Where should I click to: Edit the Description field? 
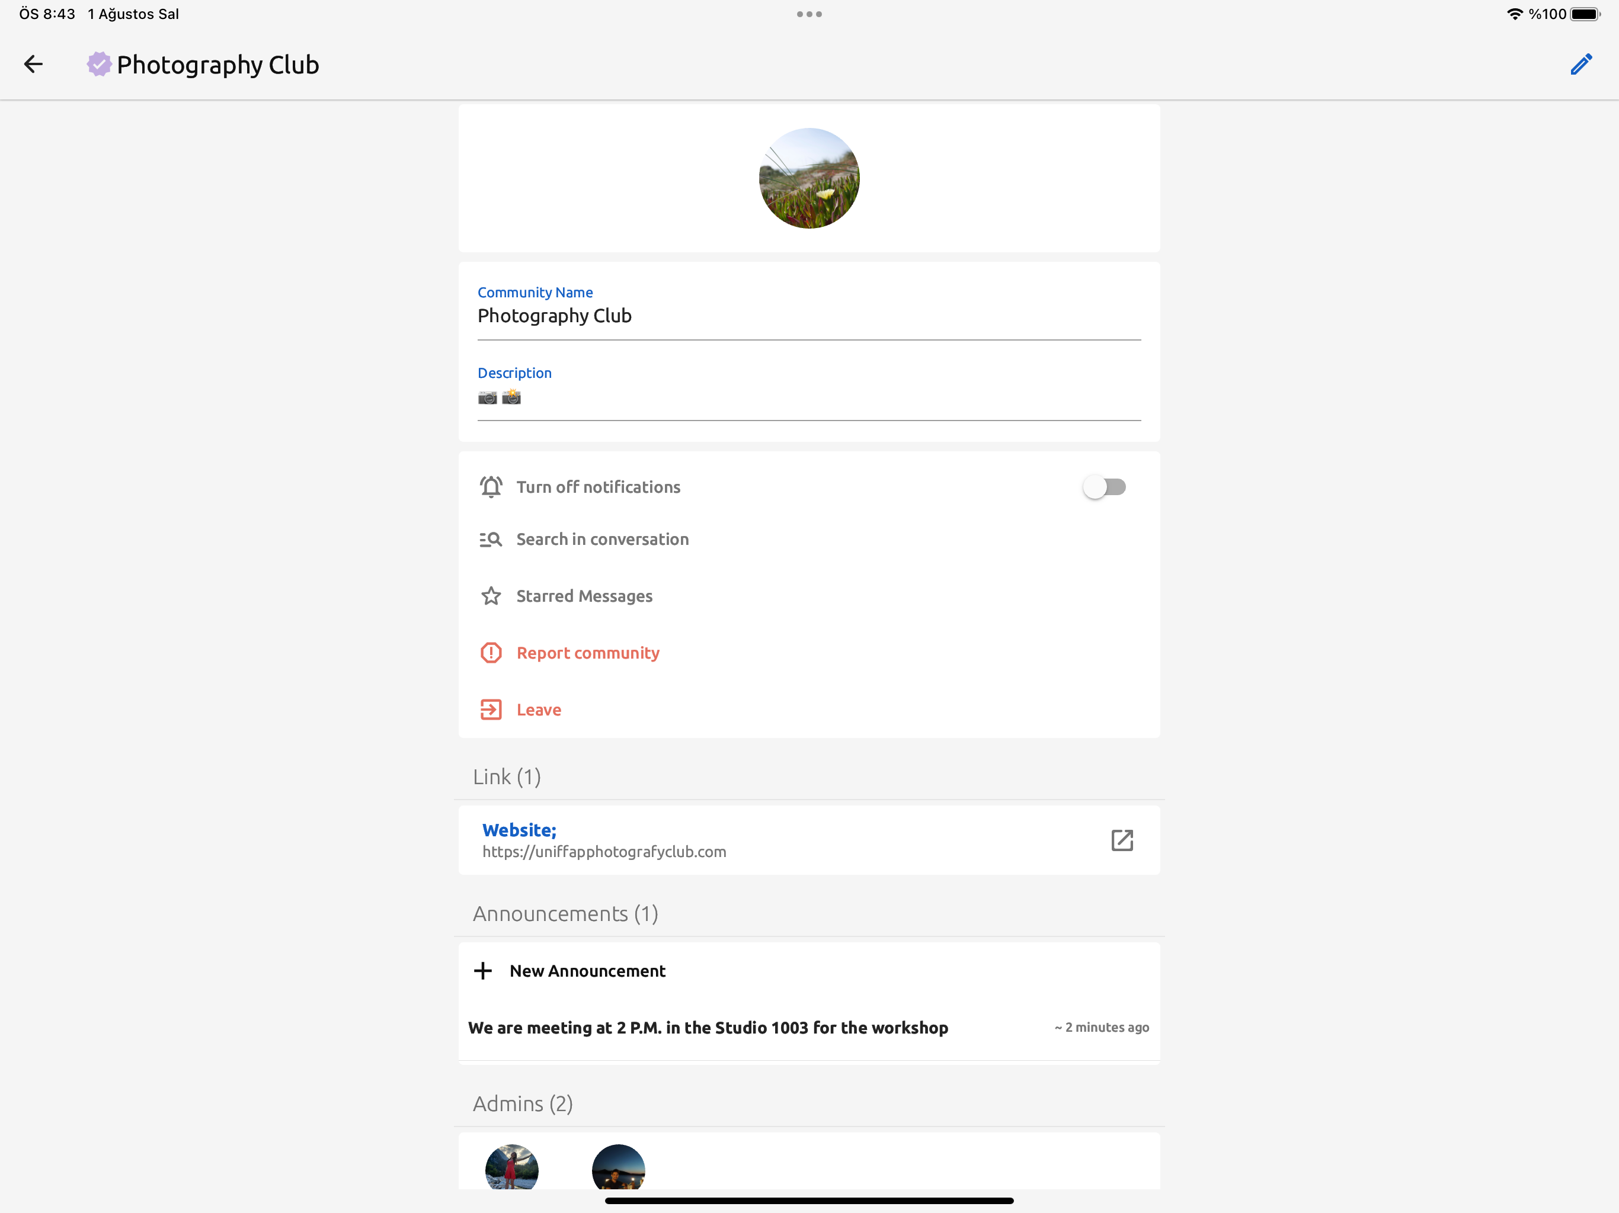point(809,396)
